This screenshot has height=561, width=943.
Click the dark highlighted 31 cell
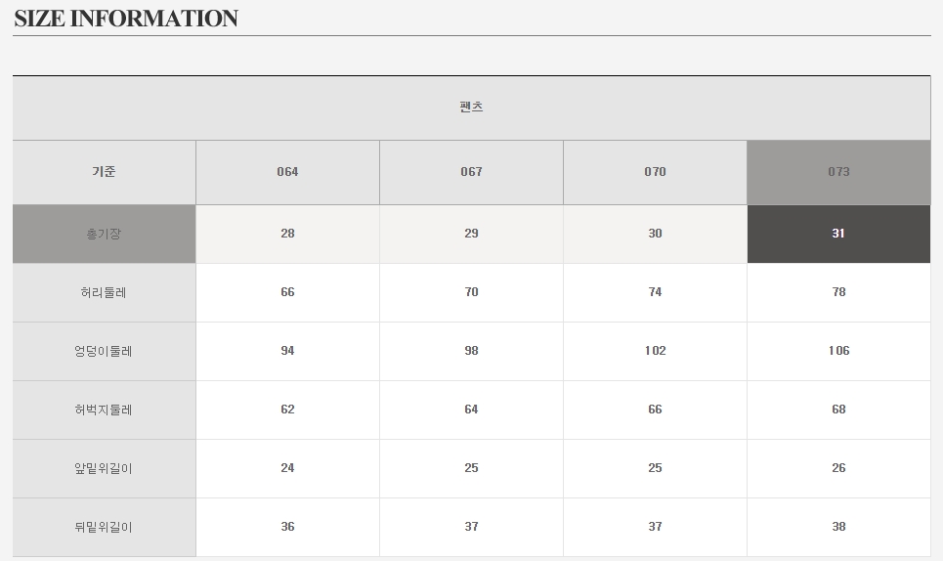point(838,234)
